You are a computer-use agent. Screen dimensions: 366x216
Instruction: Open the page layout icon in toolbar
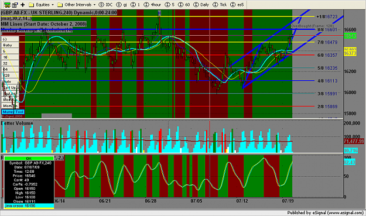[x=15, y=5]
